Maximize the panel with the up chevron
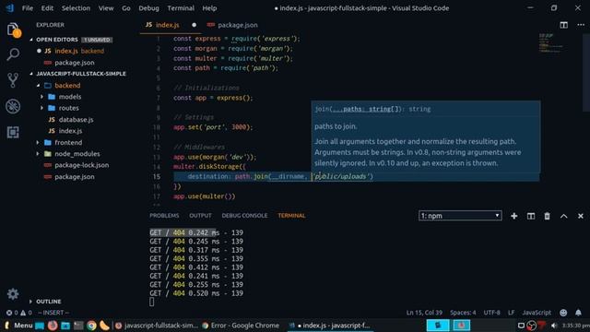The height and width of the screenshot is (332, 590). coord(563,216)
